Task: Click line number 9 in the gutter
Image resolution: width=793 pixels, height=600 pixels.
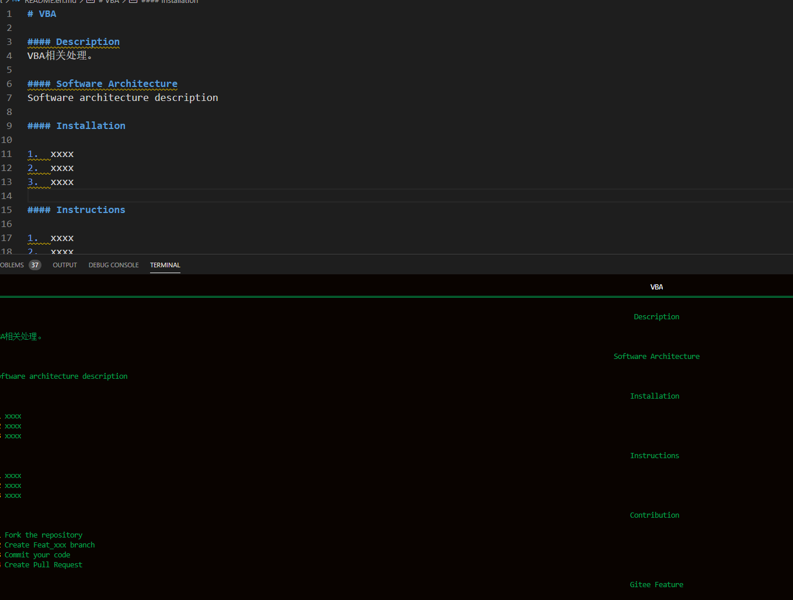Action: coord(9,126)
